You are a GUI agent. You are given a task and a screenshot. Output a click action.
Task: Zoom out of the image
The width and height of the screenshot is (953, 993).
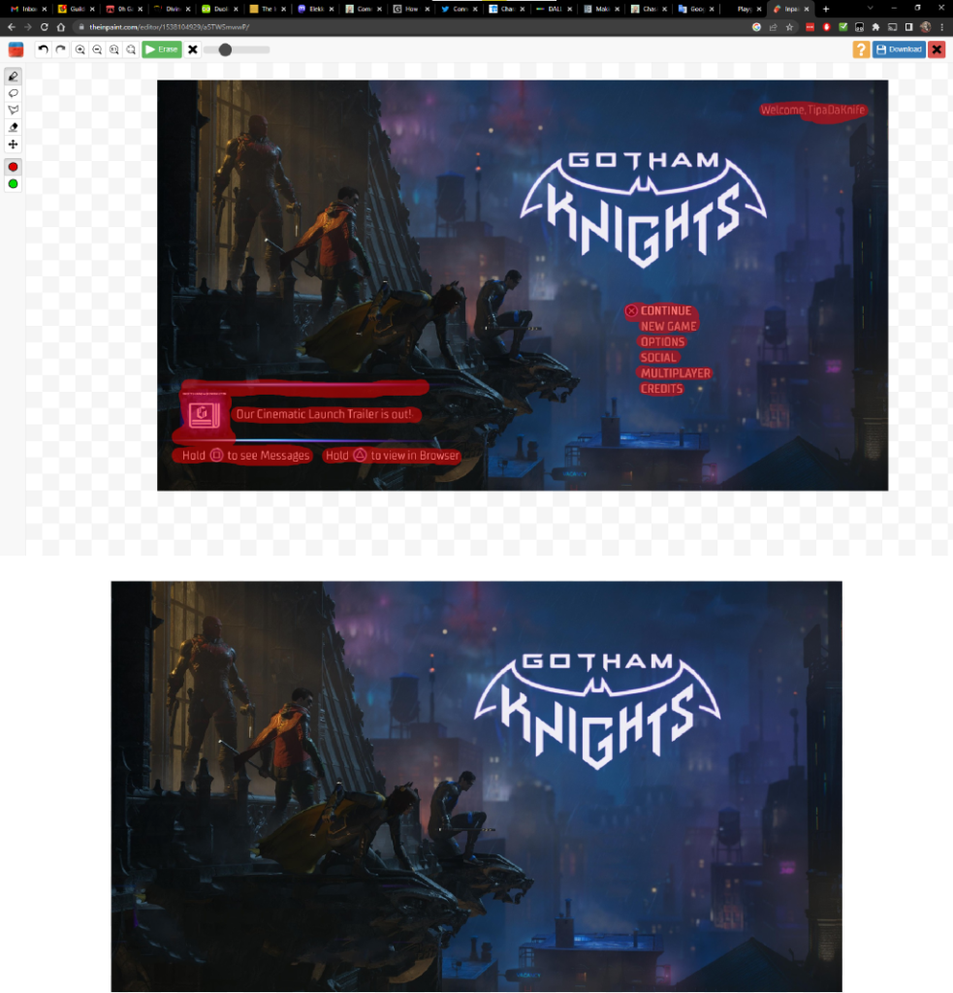click(97, 49)
